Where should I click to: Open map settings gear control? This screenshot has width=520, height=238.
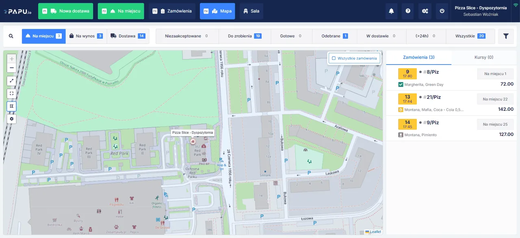click(x=12, y=119)
